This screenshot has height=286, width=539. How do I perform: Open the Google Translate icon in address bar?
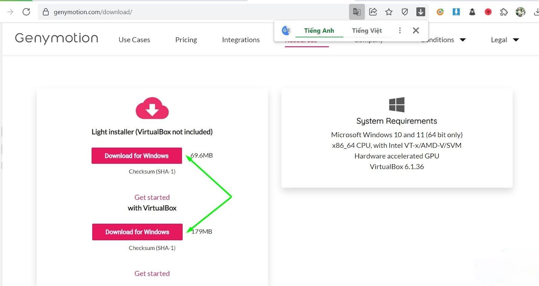click(357, 12)
